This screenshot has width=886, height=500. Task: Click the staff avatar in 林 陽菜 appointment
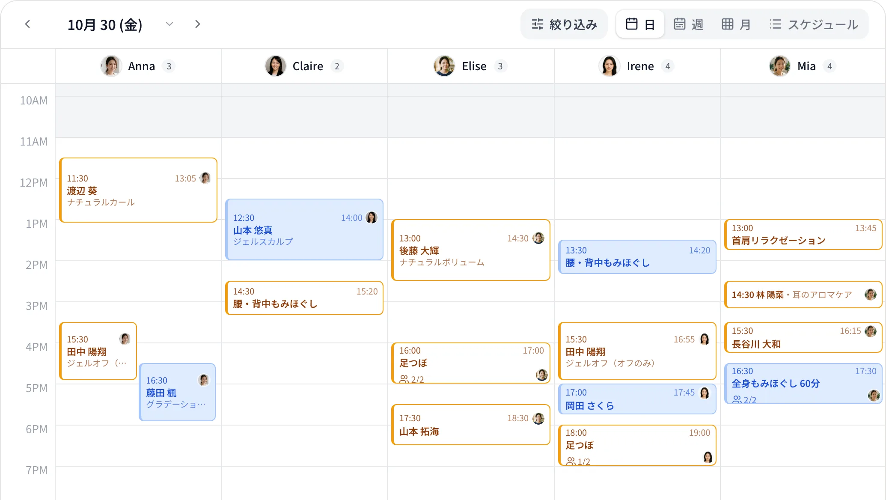point(871,295)
